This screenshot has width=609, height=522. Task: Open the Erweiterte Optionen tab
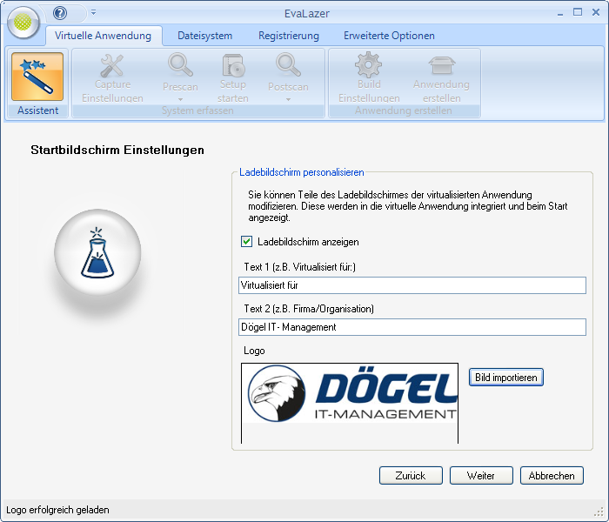pyautogui.click(x=389, y=36)
